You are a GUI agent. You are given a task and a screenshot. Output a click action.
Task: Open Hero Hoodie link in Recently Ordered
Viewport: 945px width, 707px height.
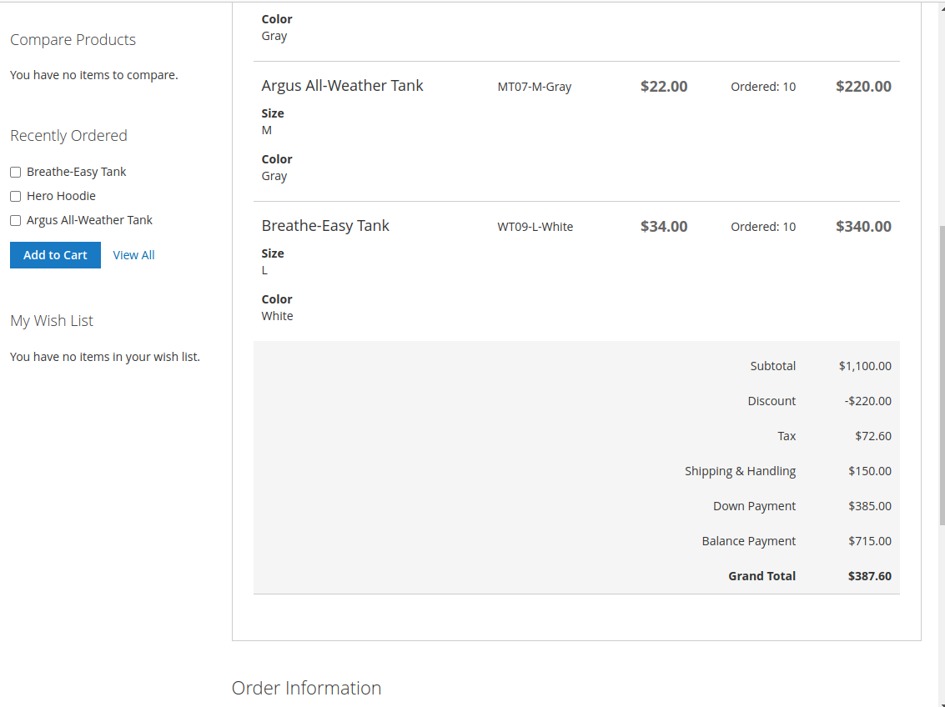point(61,196)
